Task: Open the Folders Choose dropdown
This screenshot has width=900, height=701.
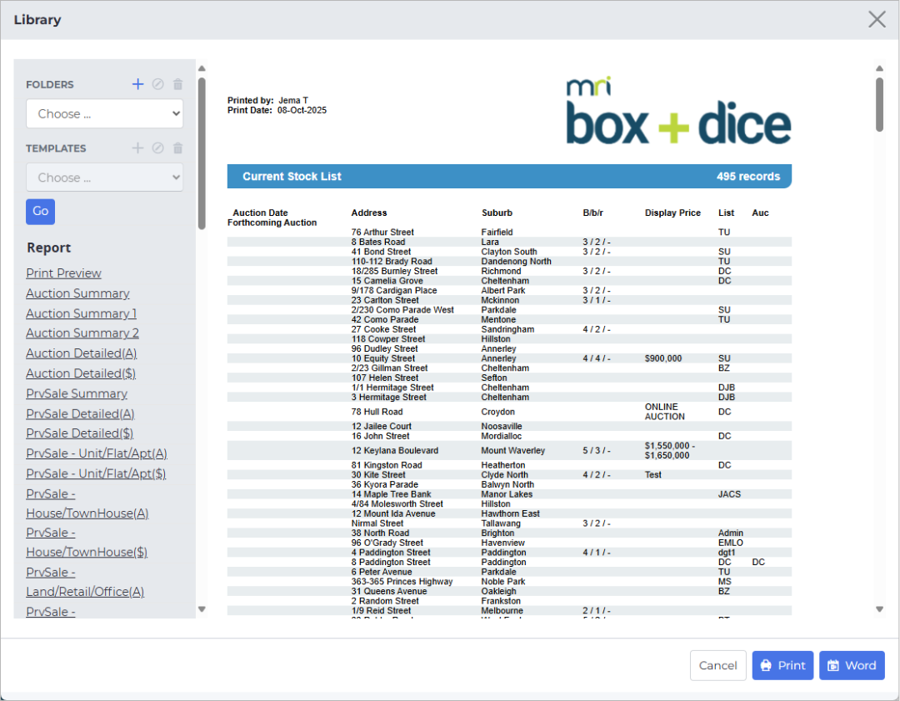Action: [104, 113]
